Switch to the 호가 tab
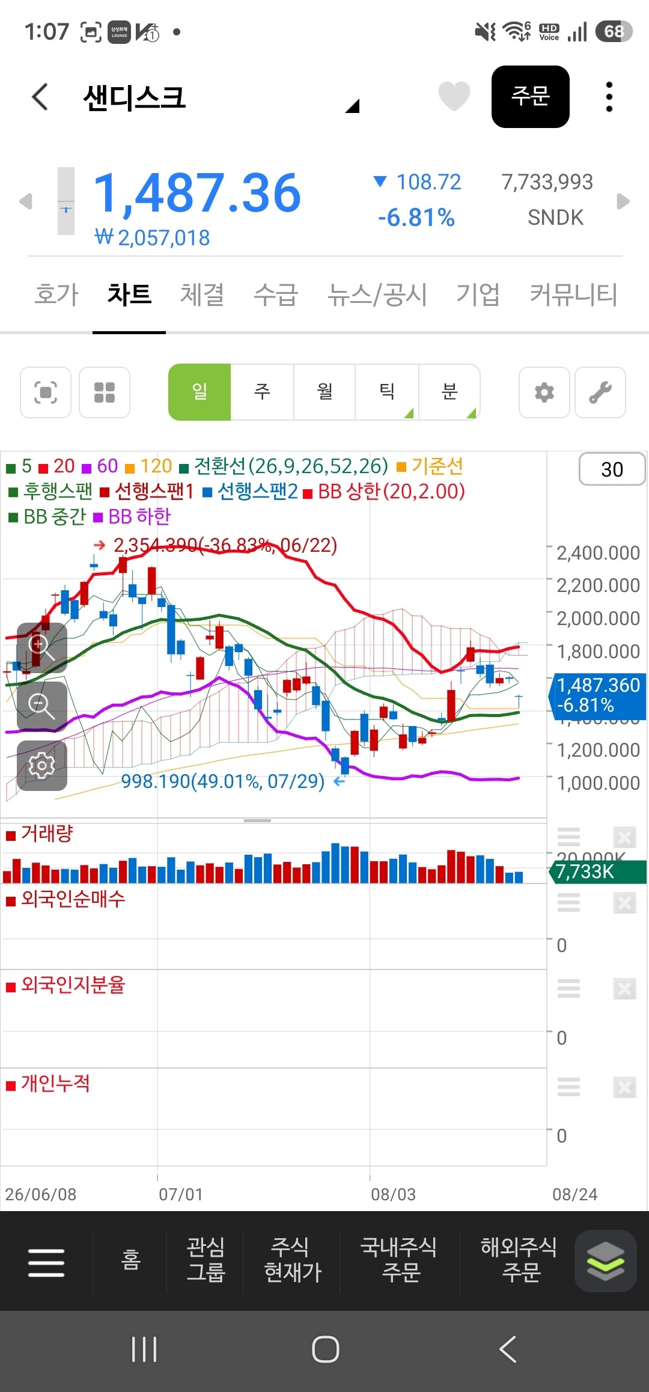Image resolution: width=649 pixels, height=1392 pixels. [x=56, y=295]
